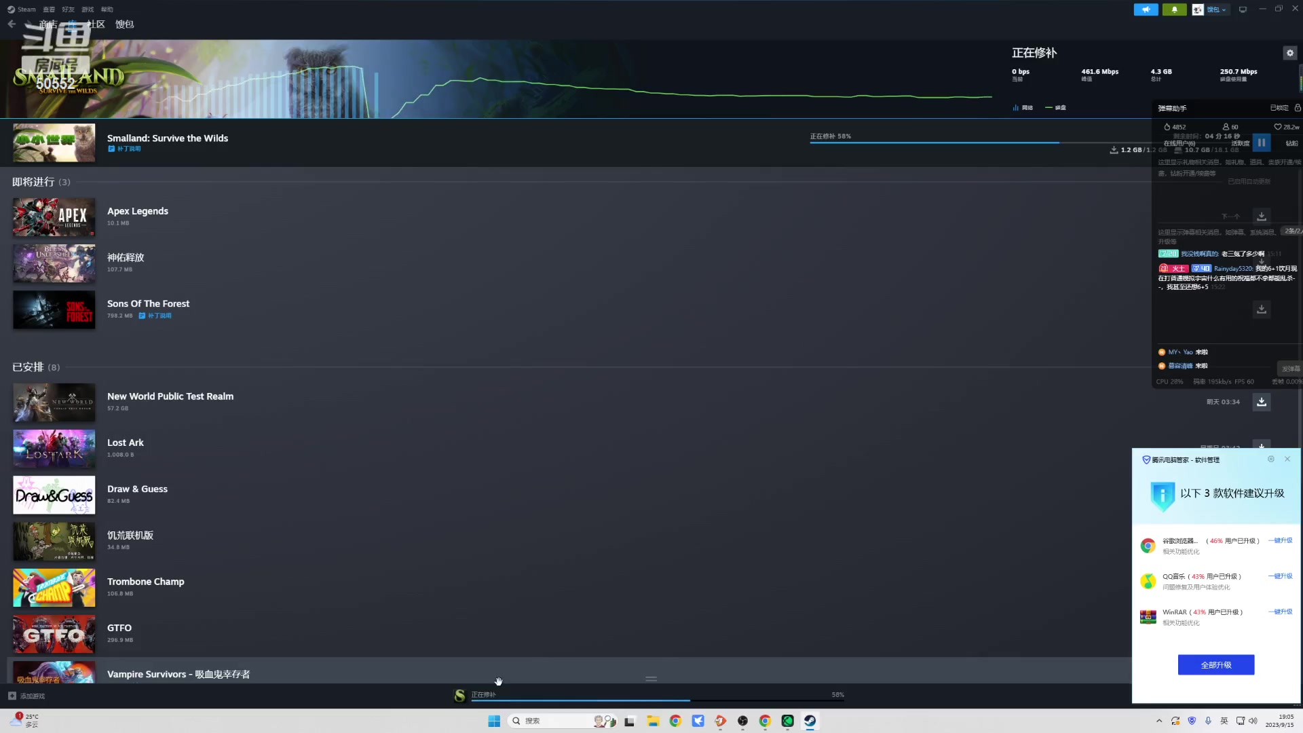Open download settings gear icon
The width and height of the screenshot is (1303, 733).
pos(1290,53)
